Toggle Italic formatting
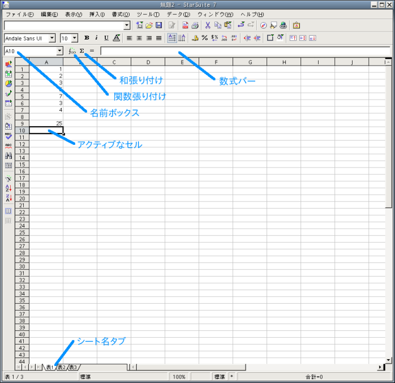 coord(96,38)
